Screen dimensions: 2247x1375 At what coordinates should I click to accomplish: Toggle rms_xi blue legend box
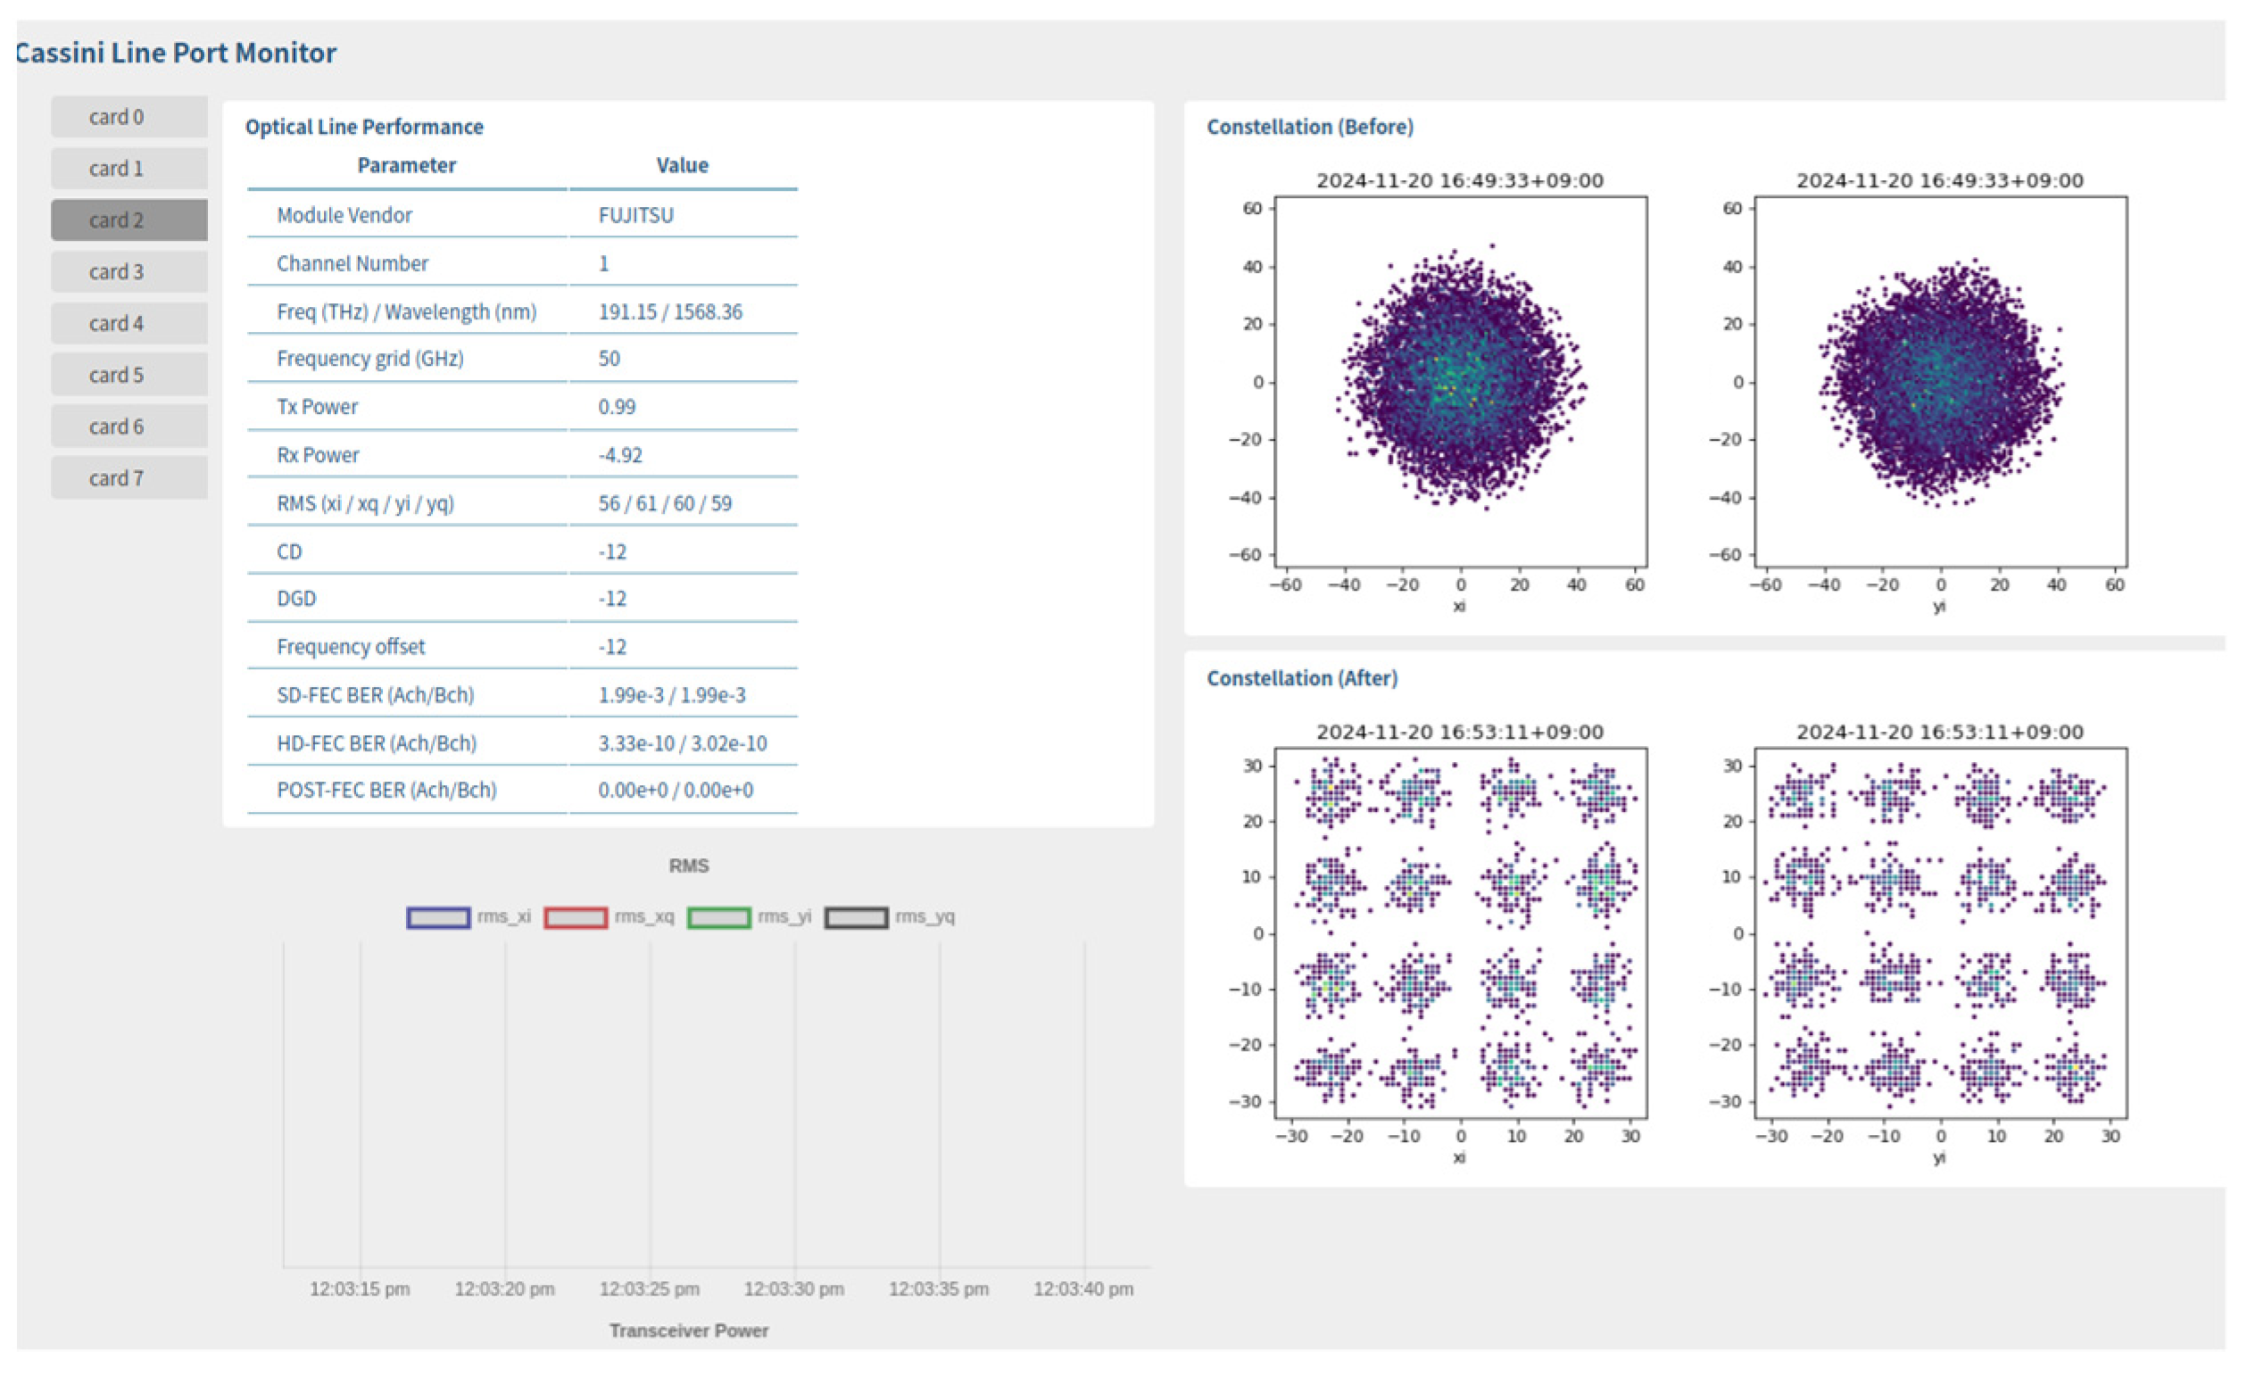tap(438, 917)
